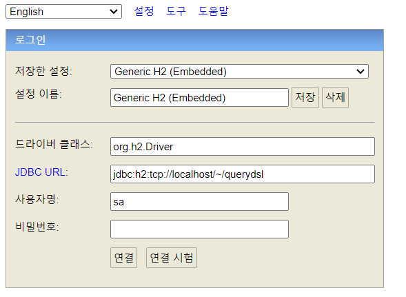This screenshot has height=297, width=406.
Task: Open the 도움말 link
Action: (x=214, y=11)
